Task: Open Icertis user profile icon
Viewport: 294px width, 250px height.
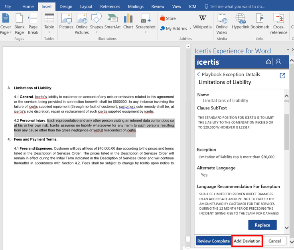Action: (x=278, y=62)
